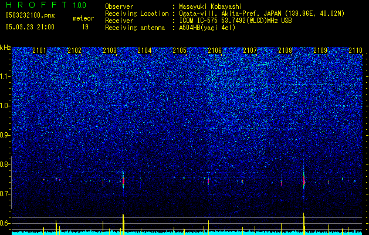Select the file name 0503232100.png
This screenshot has width=369, height=235.
30,15
